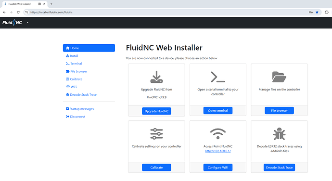Click 'Access Point FluidNC' text
The height and width of the screenshot is (181, 332).
pyautogui.click(x=218, y=146)
